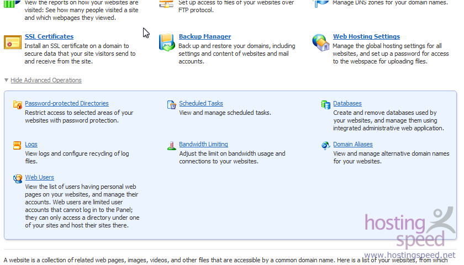Open the Databases link
This screenshot has width=464, height=265.
tap(347, 103)
